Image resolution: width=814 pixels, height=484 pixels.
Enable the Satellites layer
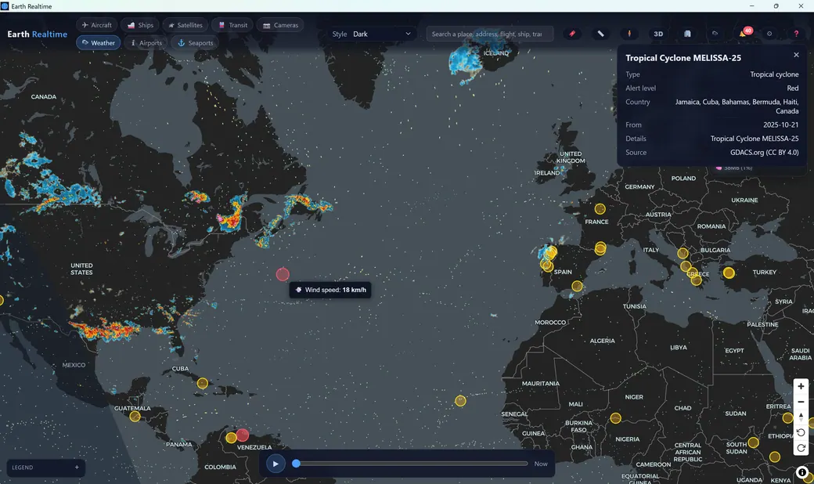click(x=185, y=25)
